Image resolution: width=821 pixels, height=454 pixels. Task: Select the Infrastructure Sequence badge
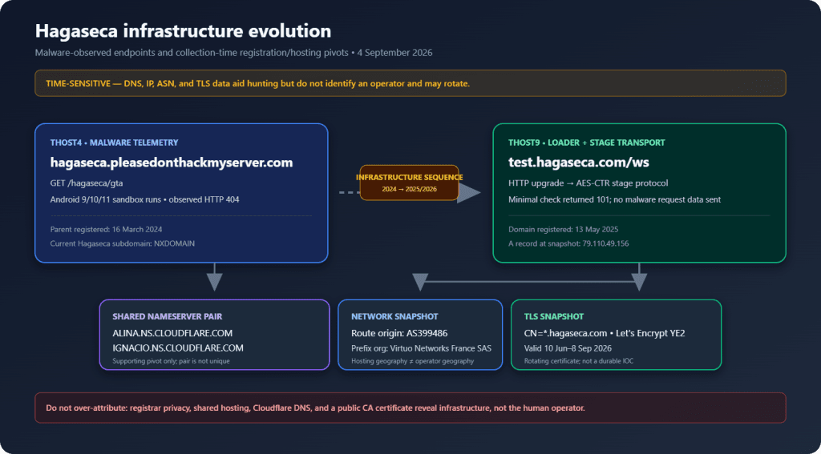click(x=409, y=183)
